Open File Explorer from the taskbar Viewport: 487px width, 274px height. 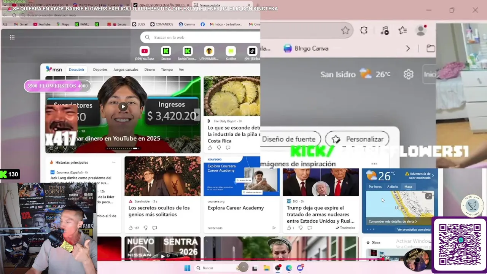(266, 268)
